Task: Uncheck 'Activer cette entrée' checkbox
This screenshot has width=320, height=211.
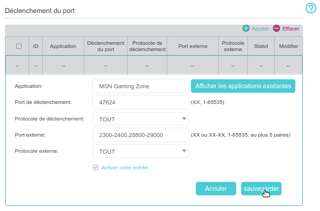Action: [x=95, y=168]
